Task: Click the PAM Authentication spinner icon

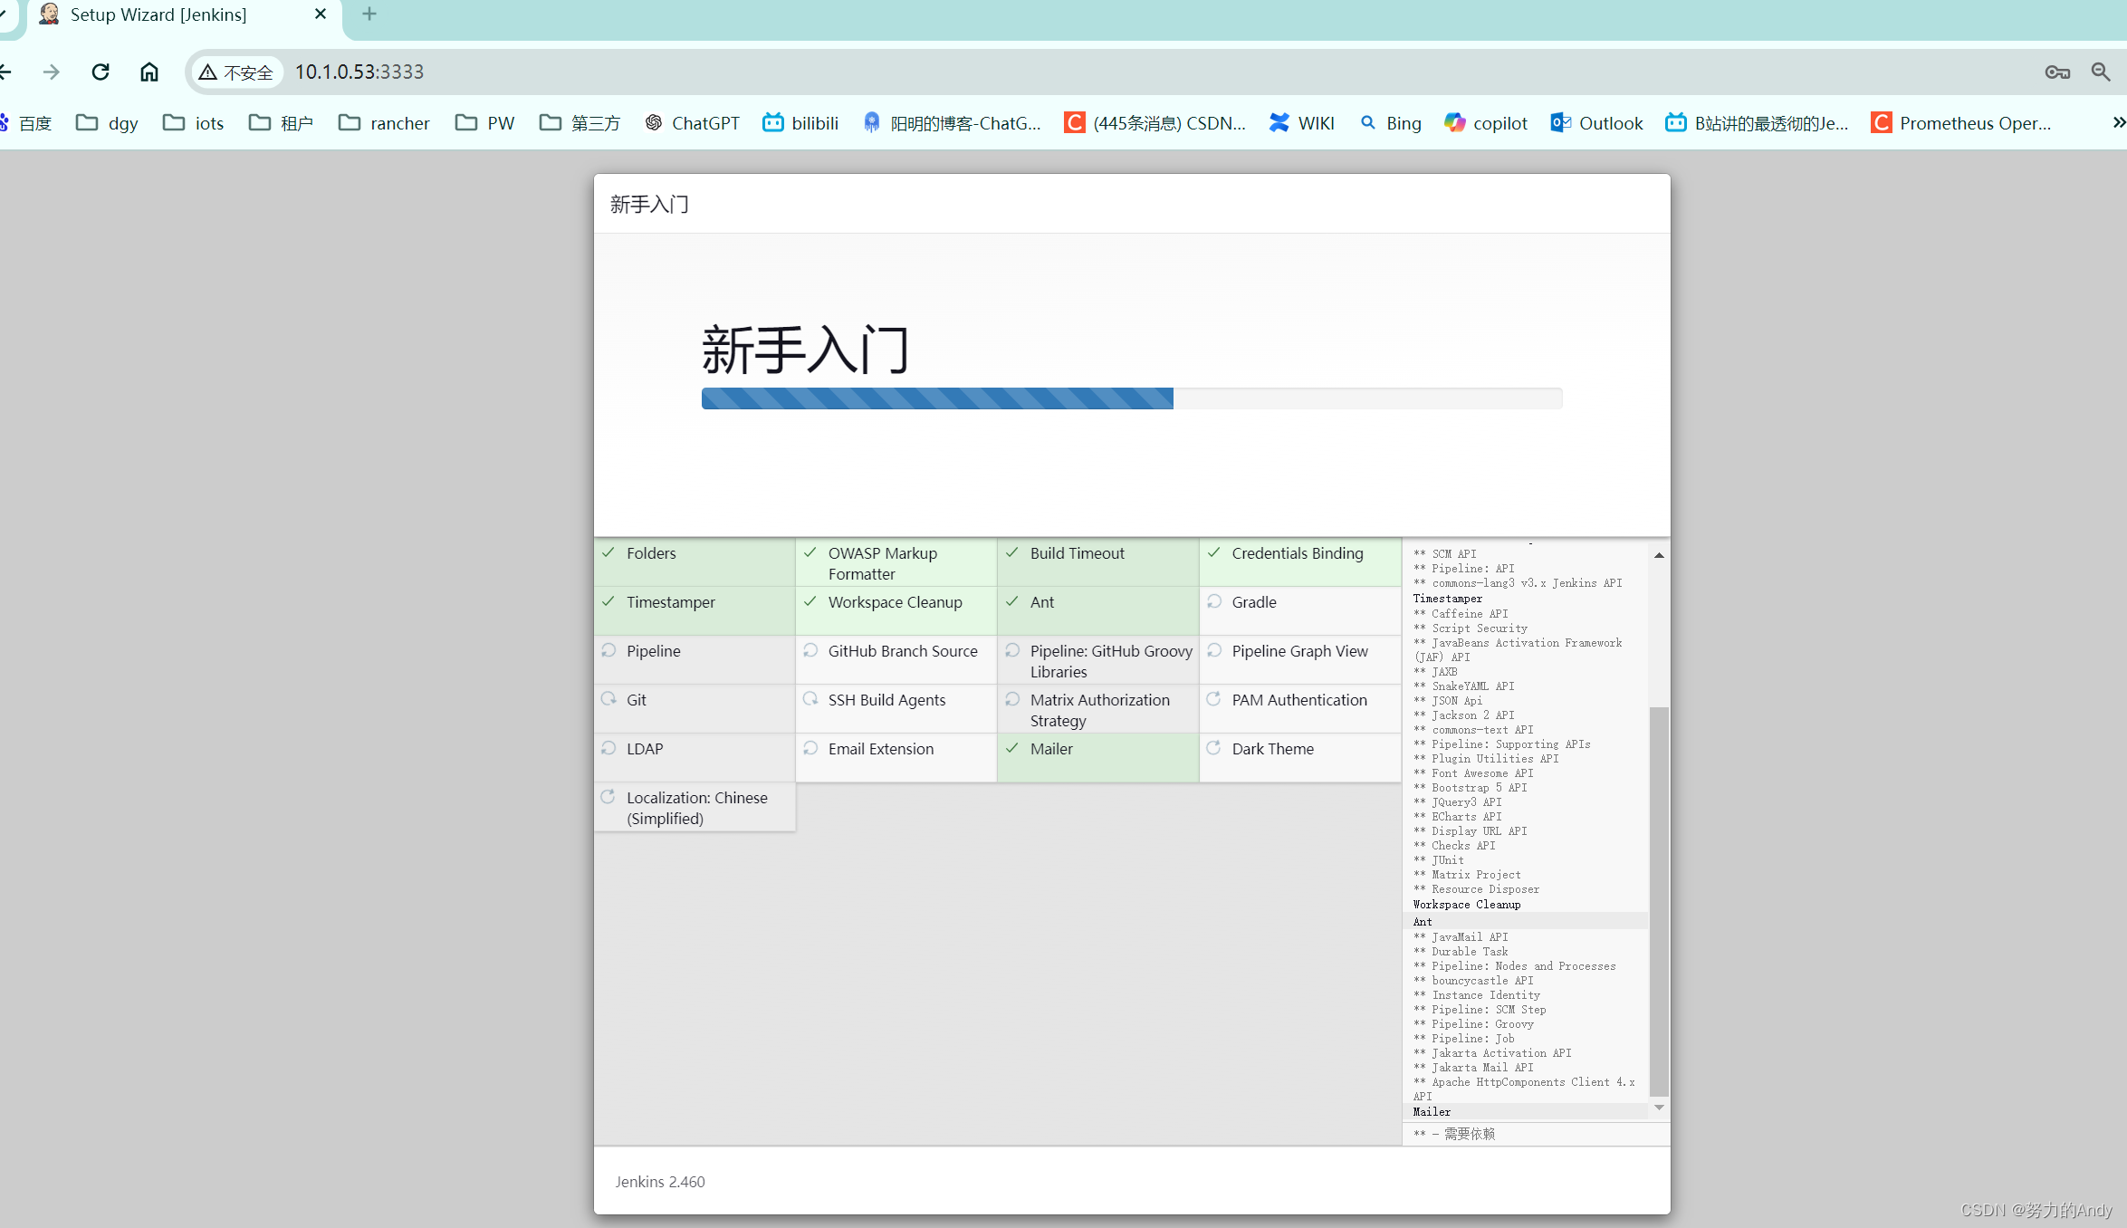Action: click(1214, 699)
